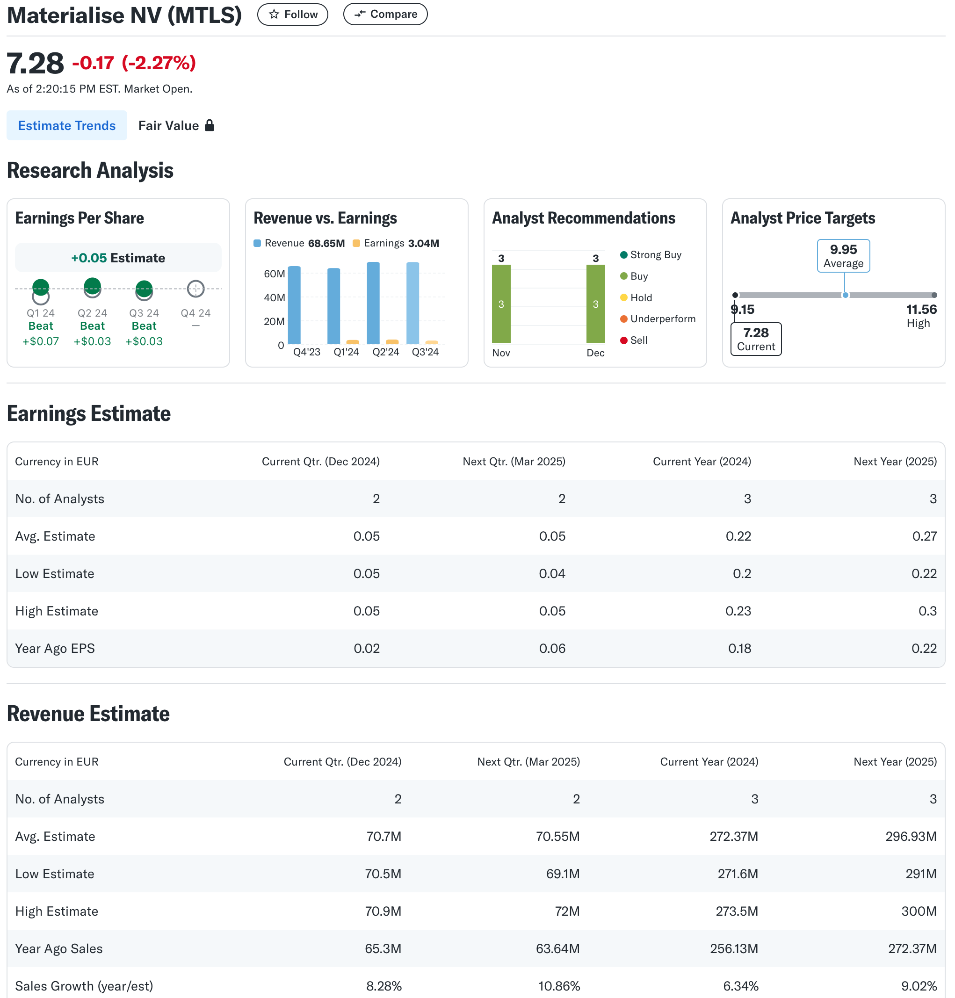This screenshot has height=998, width=955.
Task: Click the Q3 24 EPS beat dot
Action: pos(144,288)
